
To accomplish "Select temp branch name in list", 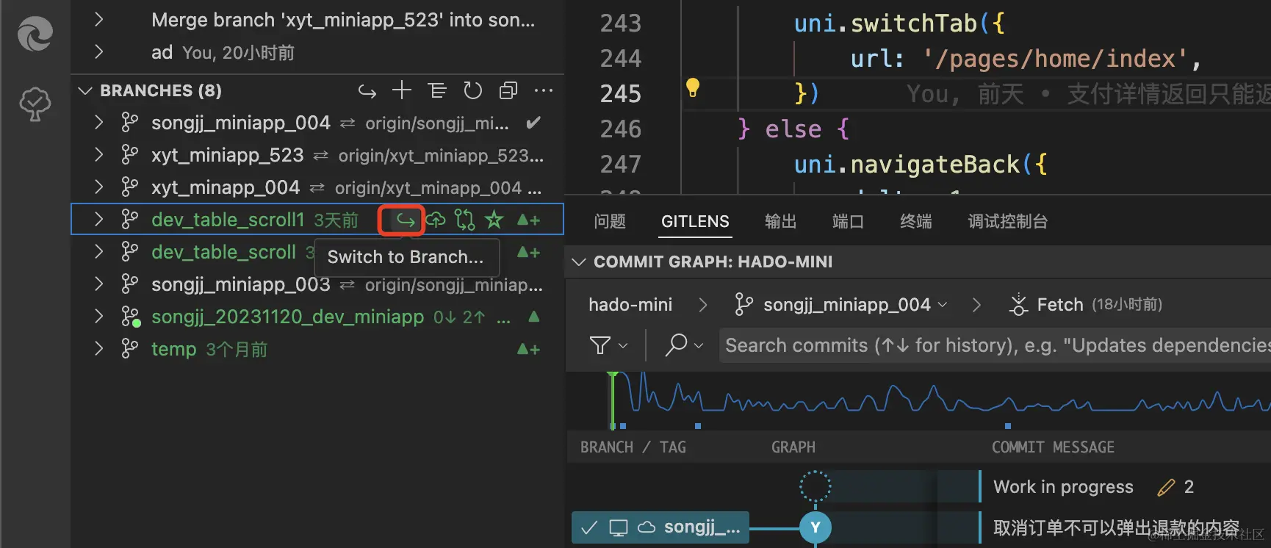I will 173,349.
